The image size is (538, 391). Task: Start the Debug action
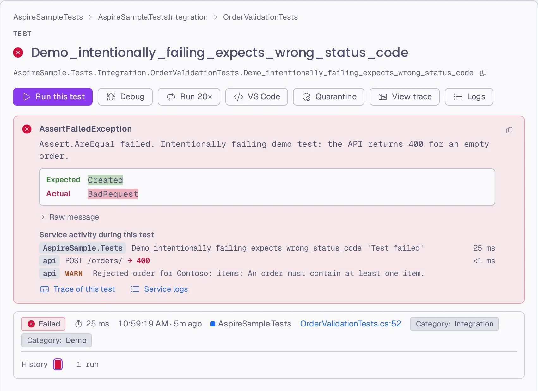click(125, 97)
